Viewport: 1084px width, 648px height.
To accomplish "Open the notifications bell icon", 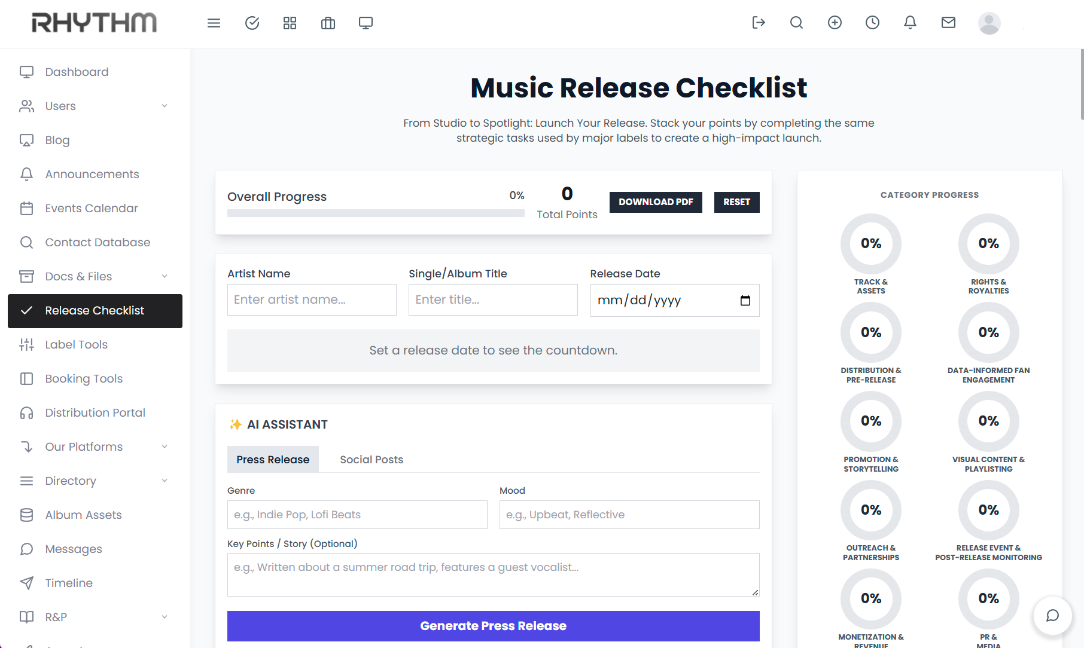I will [910, 23].
